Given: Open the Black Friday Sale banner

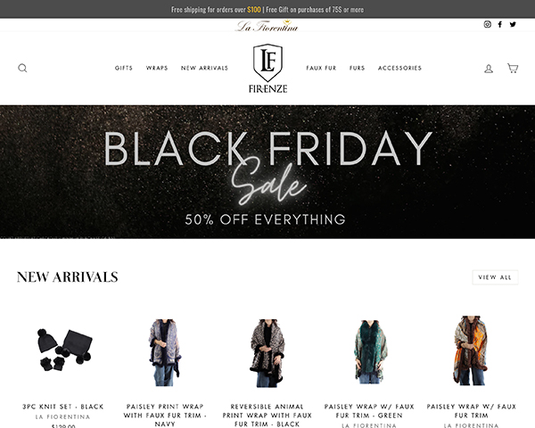Looking at the screenshot, I should 267,172.
